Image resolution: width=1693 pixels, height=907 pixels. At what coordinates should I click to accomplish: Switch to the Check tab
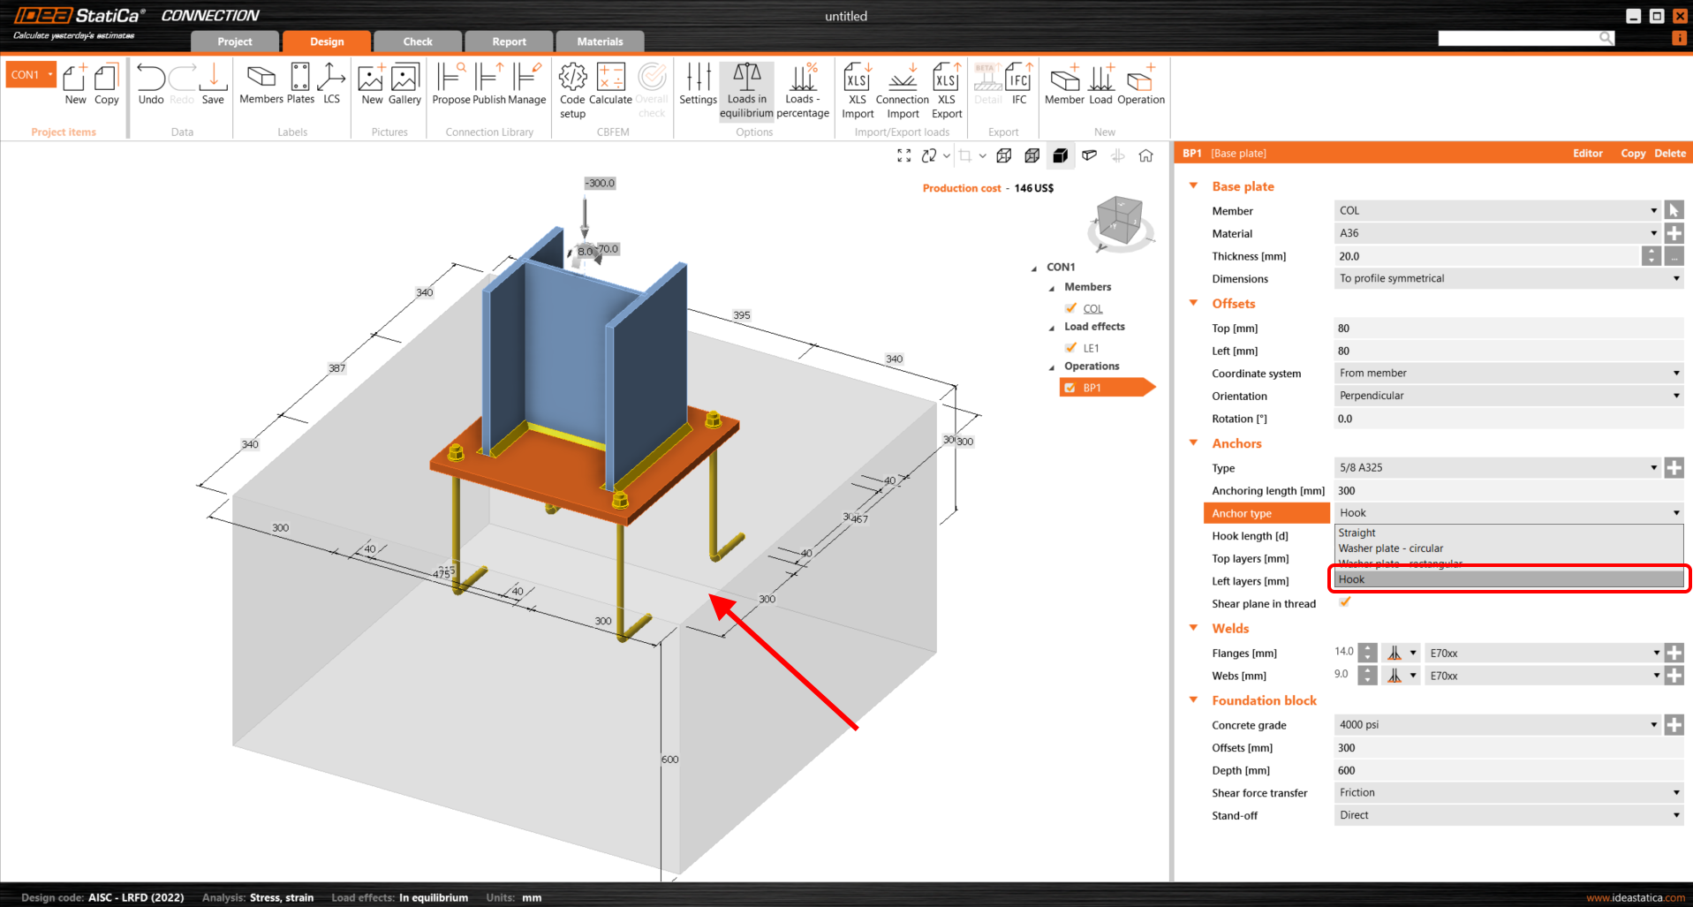coord(417,41)
